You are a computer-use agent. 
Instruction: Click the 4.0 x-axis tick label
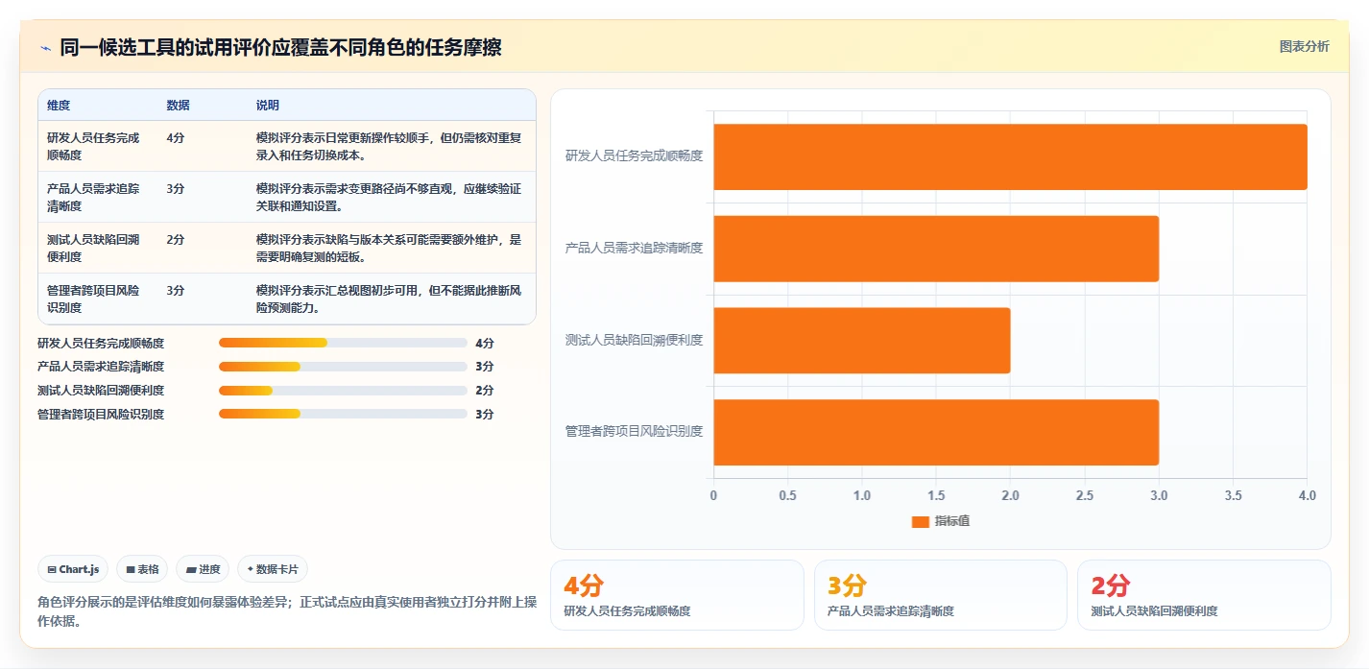(1307, 496)
